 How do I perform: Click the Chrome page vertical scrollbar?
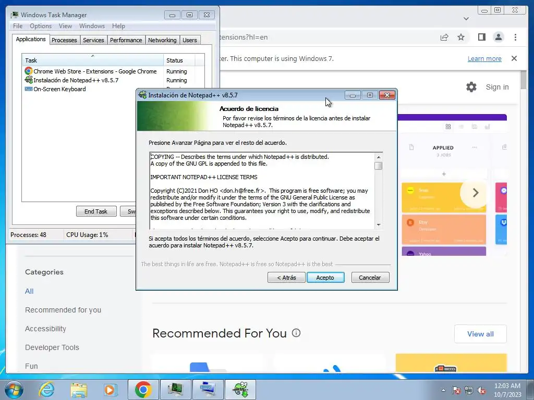click(524, 221)
